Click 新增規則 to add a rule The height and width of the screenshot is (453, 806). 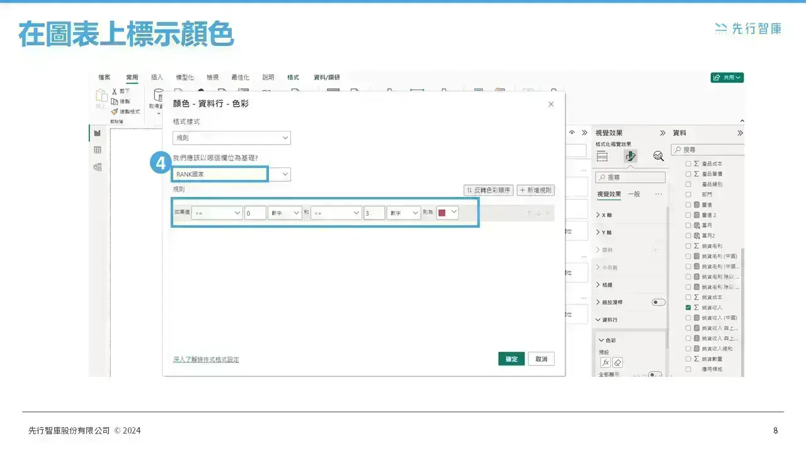click(x=535, y=190)
